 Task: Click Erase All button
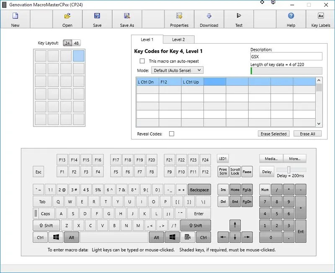tap(307, 134)
